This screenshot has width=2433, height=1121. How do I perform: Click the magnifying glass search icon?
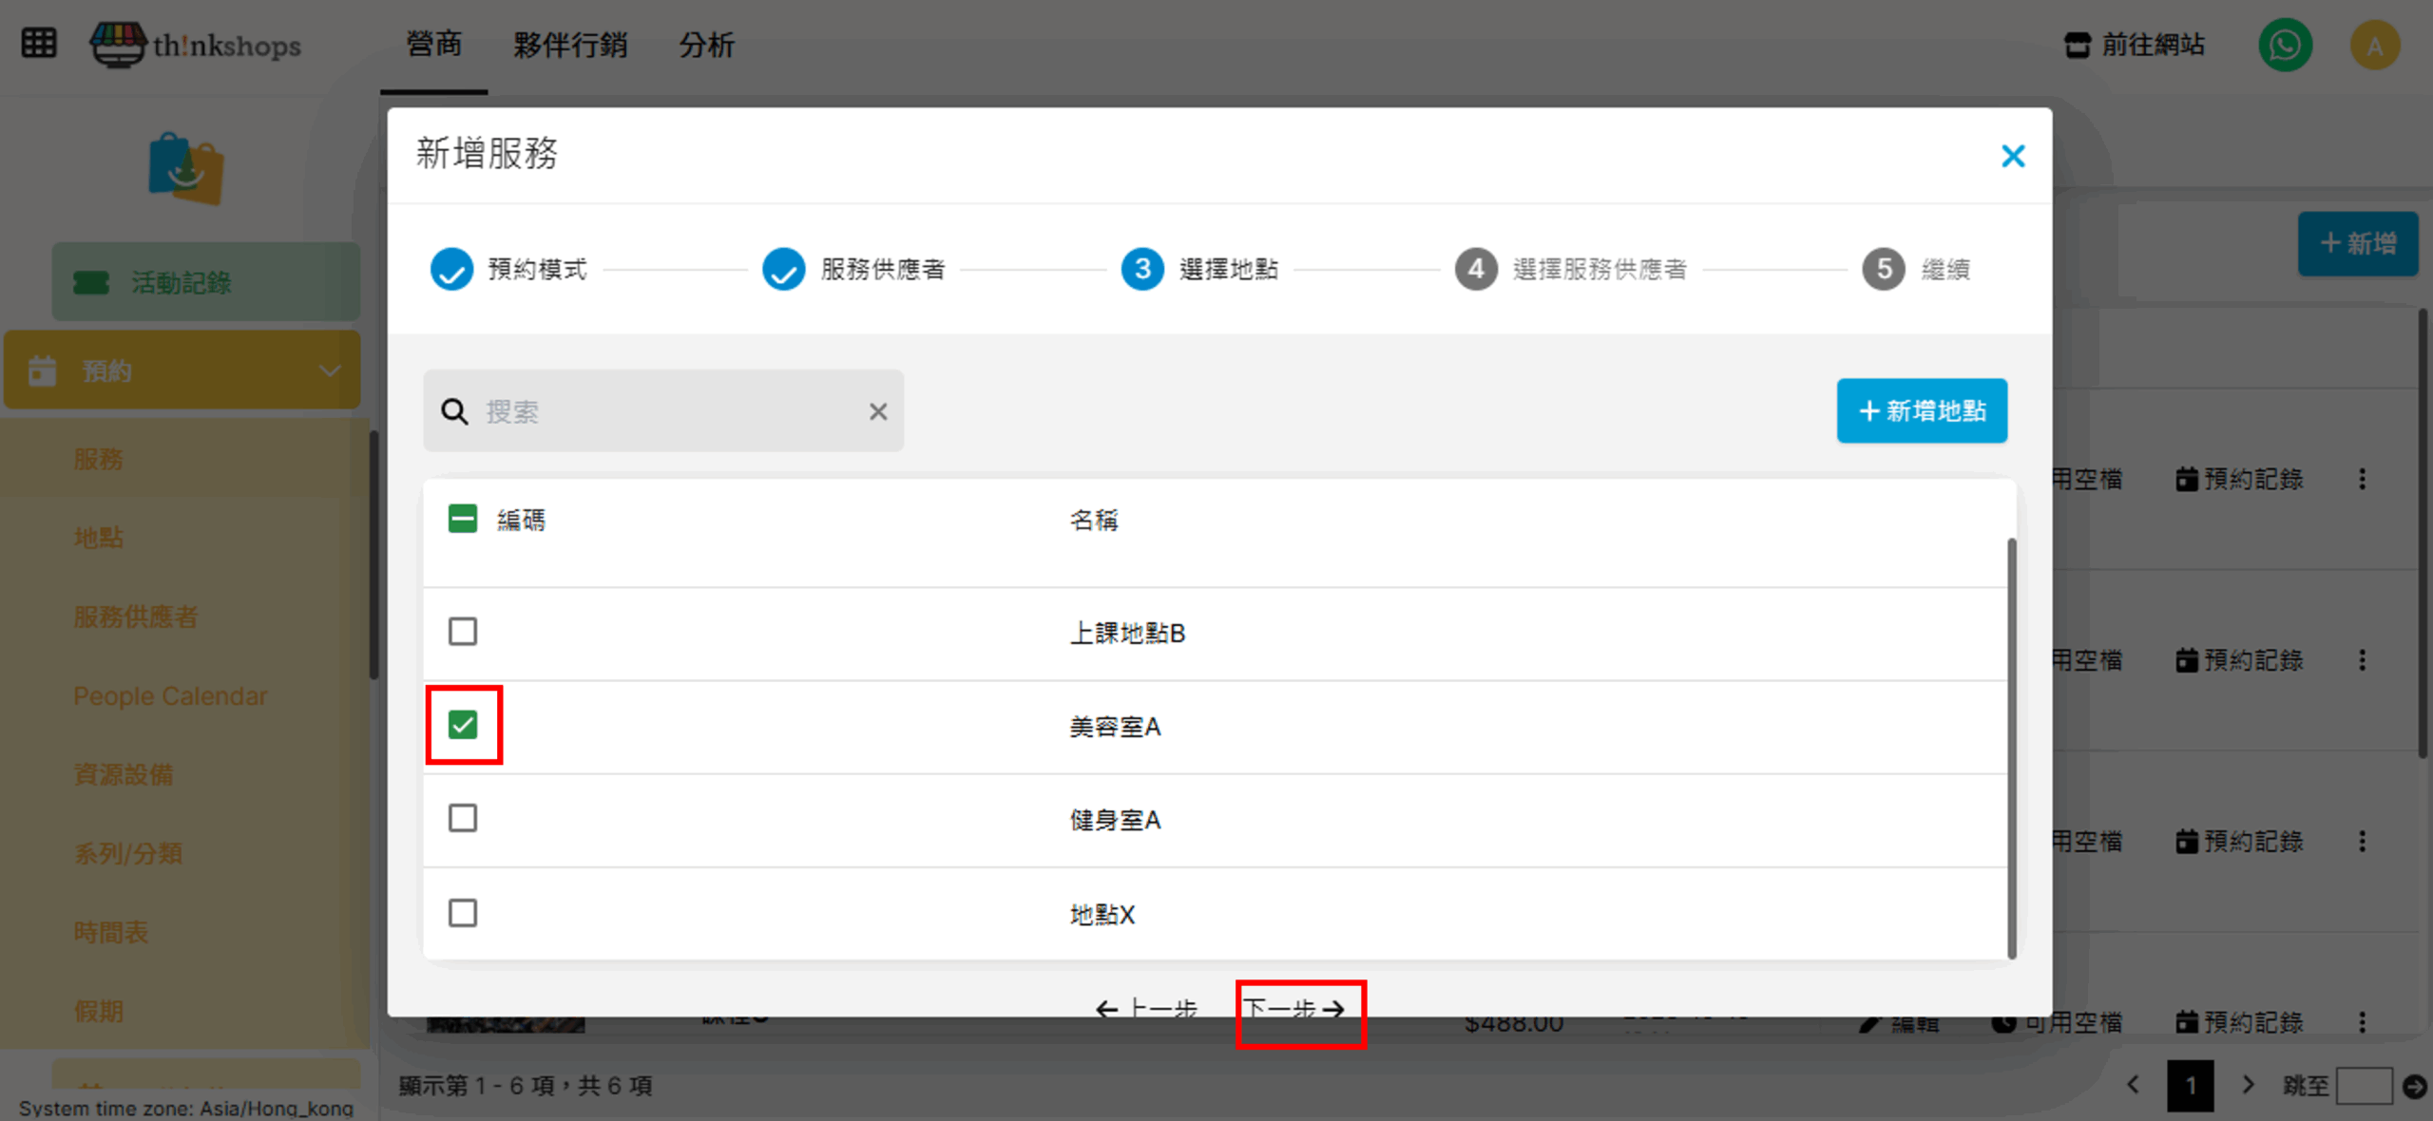point(454,411)
